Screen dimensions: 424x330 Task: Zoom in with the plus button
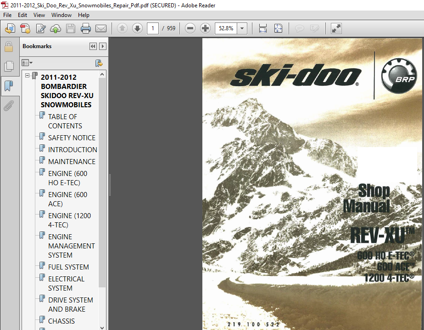205,28
